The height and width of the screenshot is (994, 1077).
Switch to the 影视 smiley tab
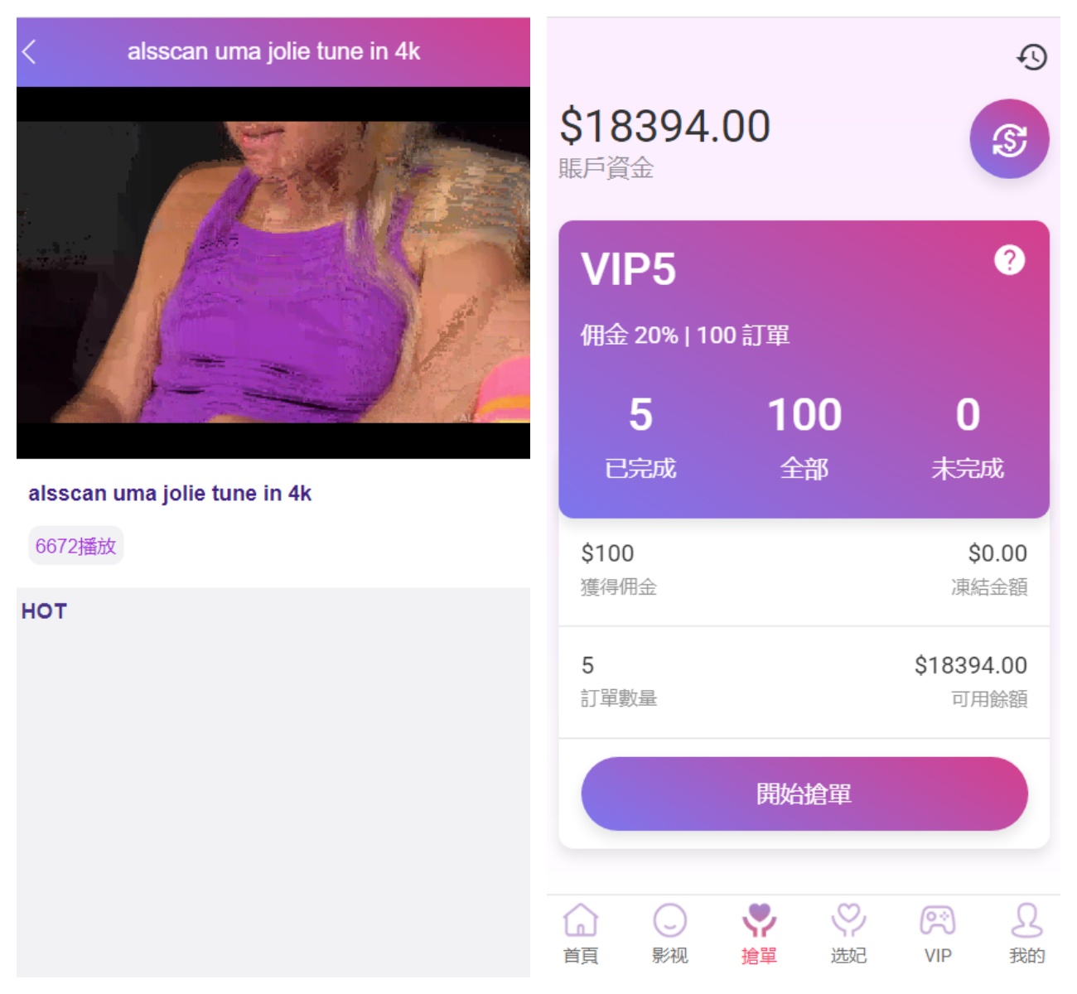pos(669,933)
